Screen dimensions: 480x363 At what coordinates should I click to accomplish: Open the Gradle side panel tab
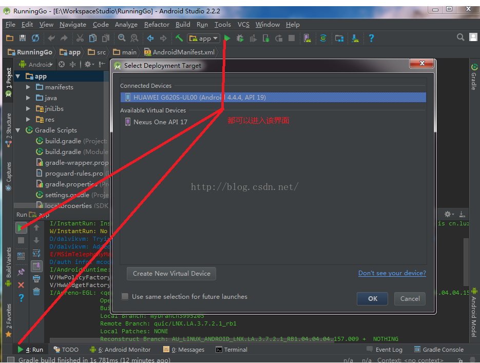point(474,77)
